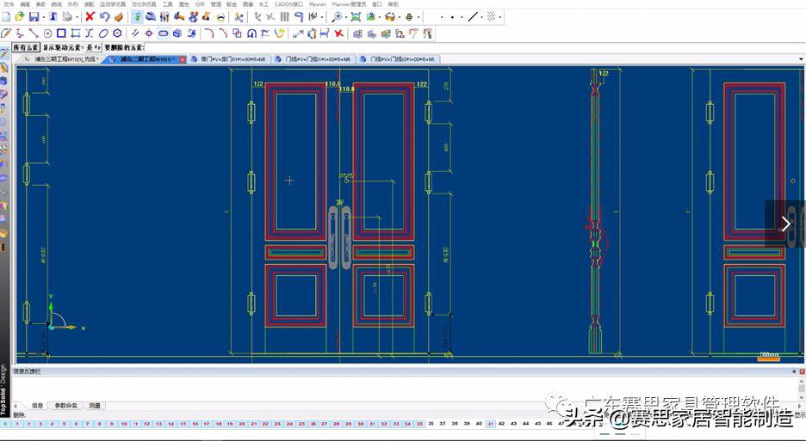Expand dropdown arrow beside the print icon
806x441 pixels.
tap(77, 17)
